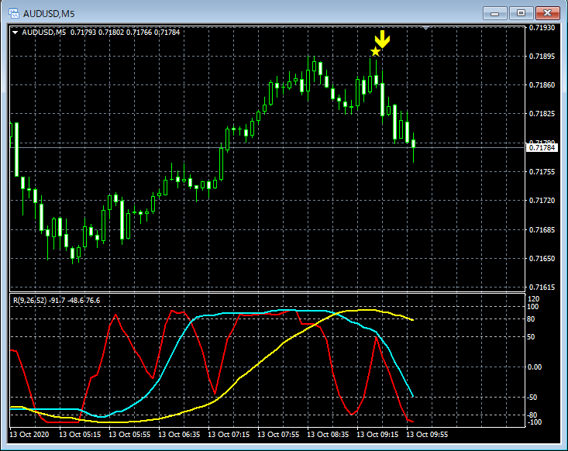Screen dimensions: 568x451
Task: Click the 13 Oct 07:55 time label
Action: 278,434
